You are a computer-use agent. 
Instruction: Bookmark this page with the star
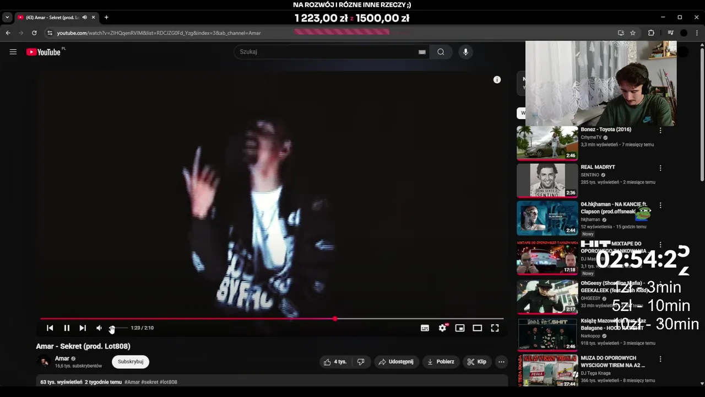coord(633,33)
